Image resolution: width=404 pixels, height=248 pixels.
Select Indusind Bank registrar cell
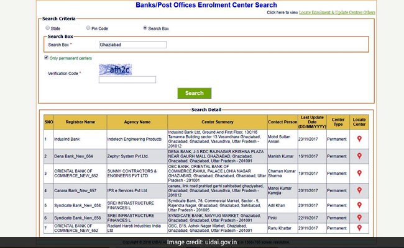click(80, 139)
